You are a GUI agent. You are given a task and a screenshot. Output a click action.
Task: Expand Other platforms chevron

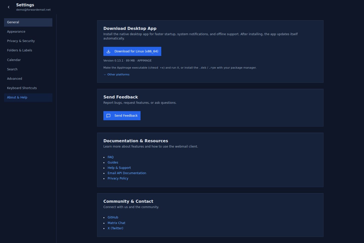pos(105,75)
